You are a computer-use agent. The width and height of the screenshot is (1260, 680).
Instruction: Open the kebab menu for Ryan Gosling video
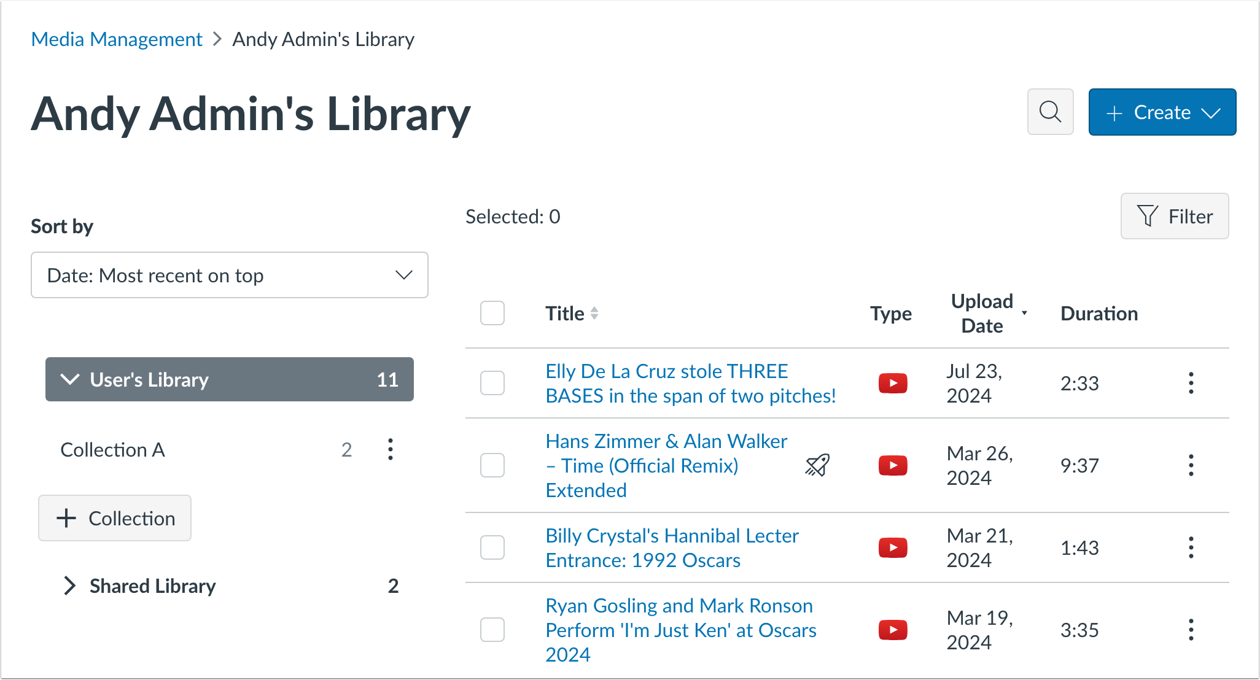1191,629
